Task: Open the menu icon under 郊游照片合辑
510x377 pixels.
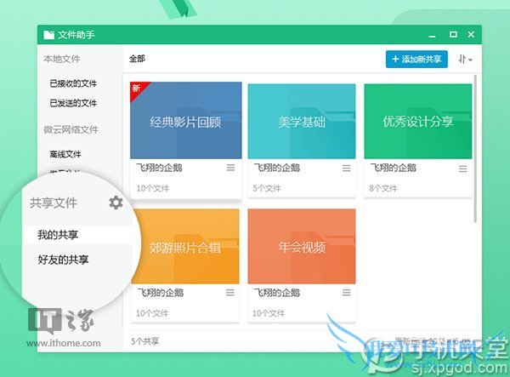Action: tap(230, 293)
